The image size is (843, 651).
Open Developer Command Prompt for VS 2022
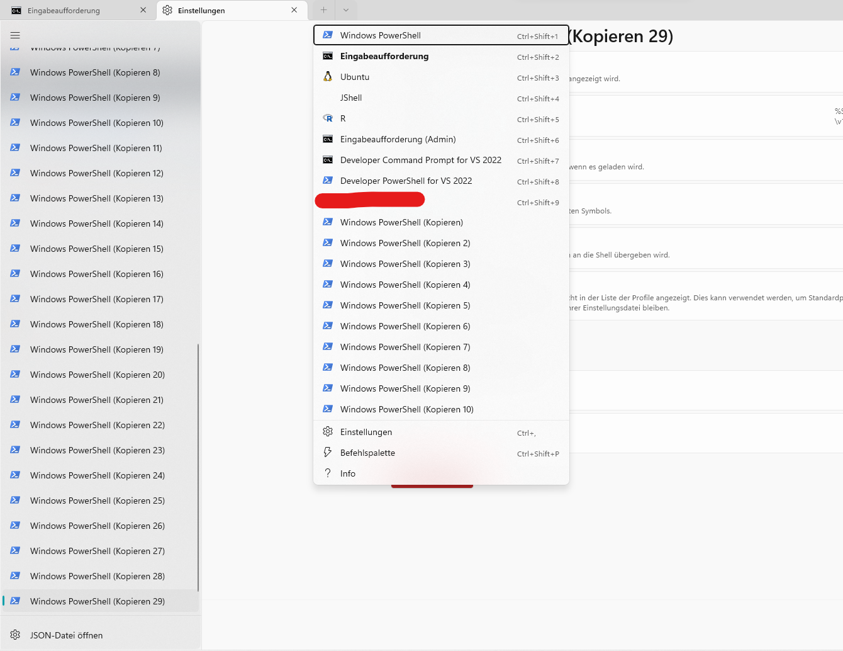tap(441, 160)
